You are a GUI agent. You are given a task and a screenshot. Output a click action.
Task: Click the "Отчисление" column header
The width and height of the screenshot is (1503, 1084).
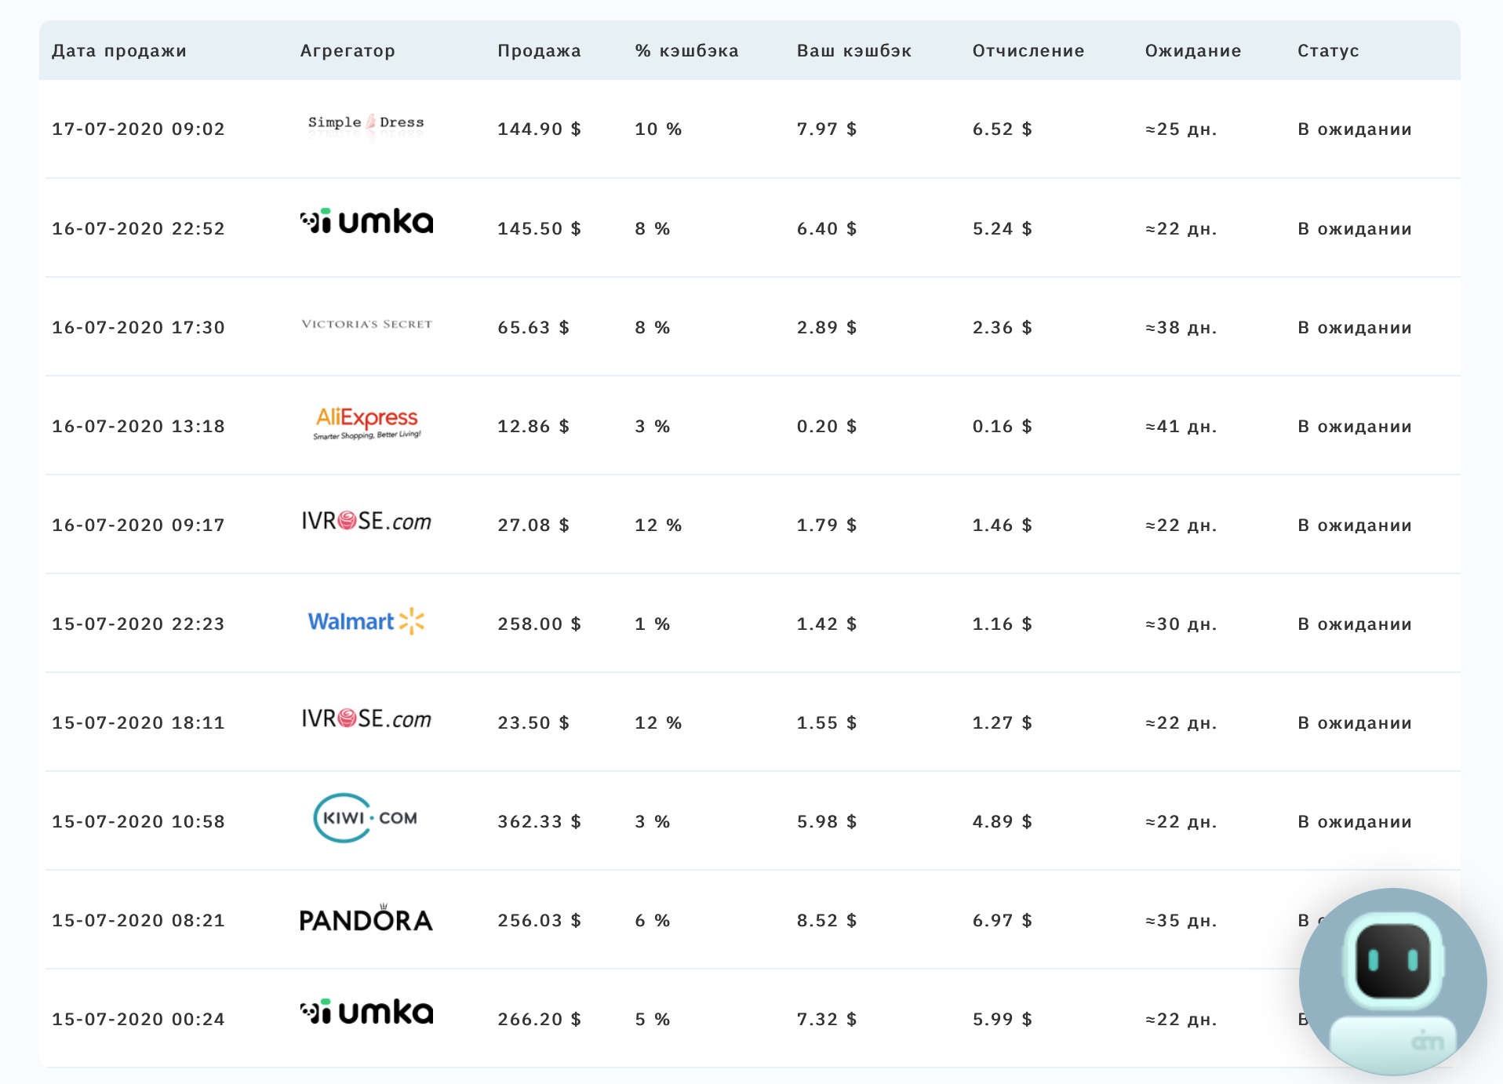(1028, 51)
